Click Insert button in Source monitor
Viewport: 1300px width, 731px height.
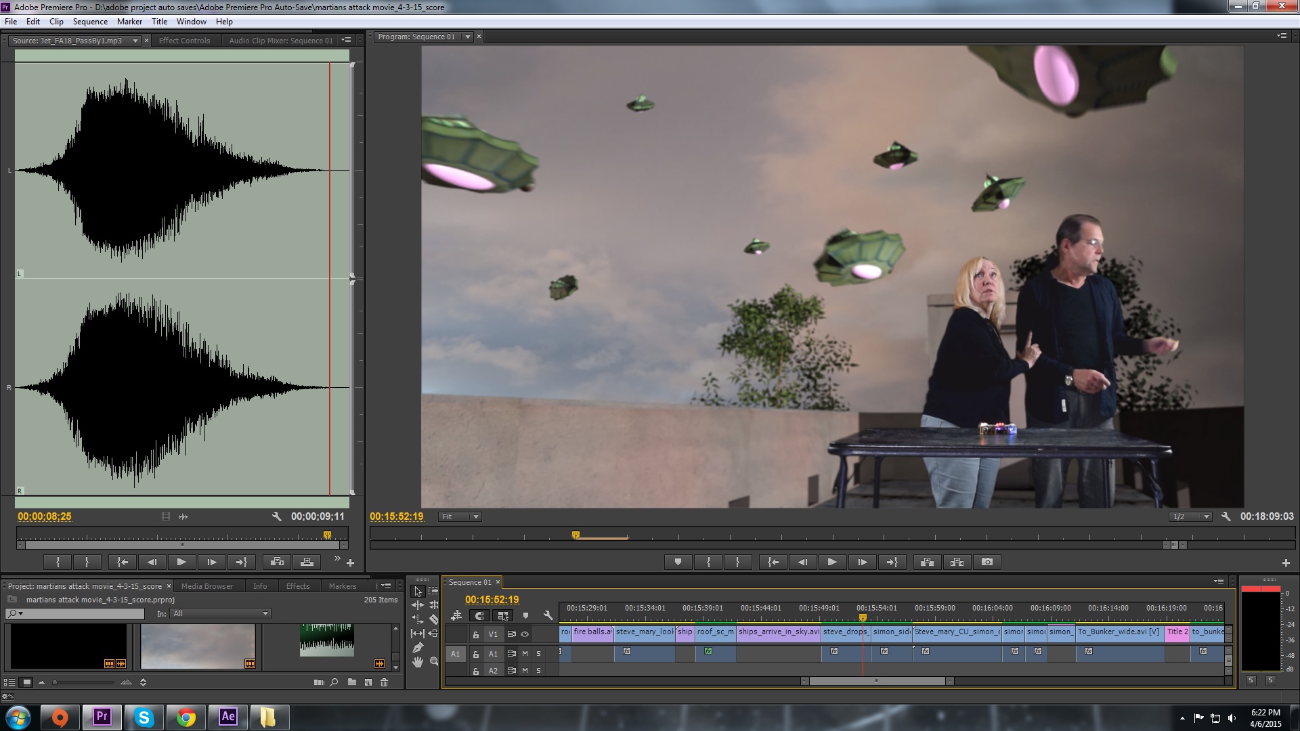(x=277, y=562)
